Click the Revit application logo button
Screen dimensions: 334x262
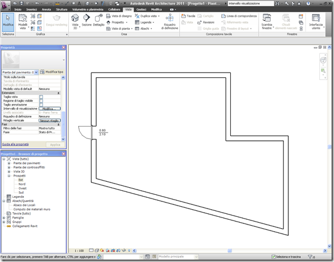click(5, 5)
